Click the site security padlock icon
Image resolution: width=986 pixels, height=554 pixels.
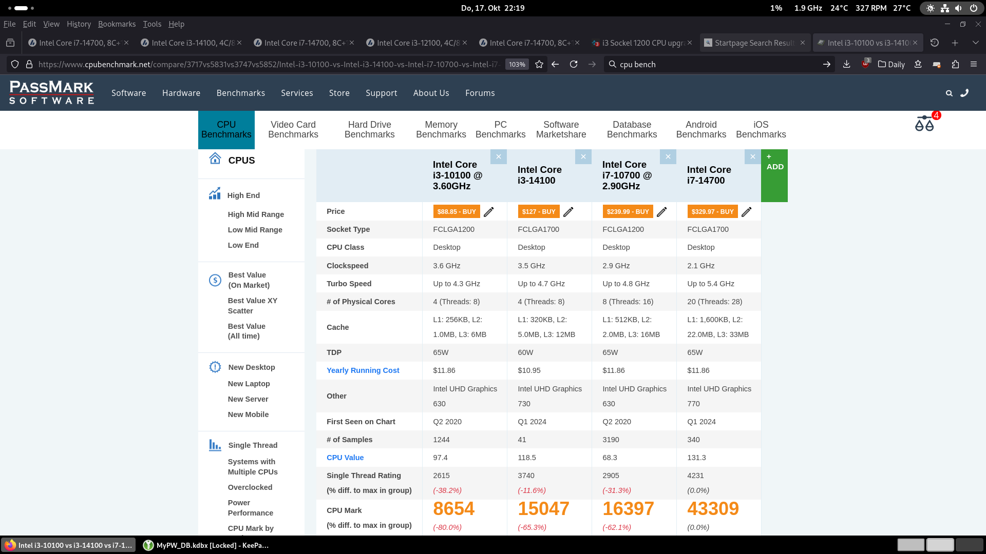tap(29, 64)
